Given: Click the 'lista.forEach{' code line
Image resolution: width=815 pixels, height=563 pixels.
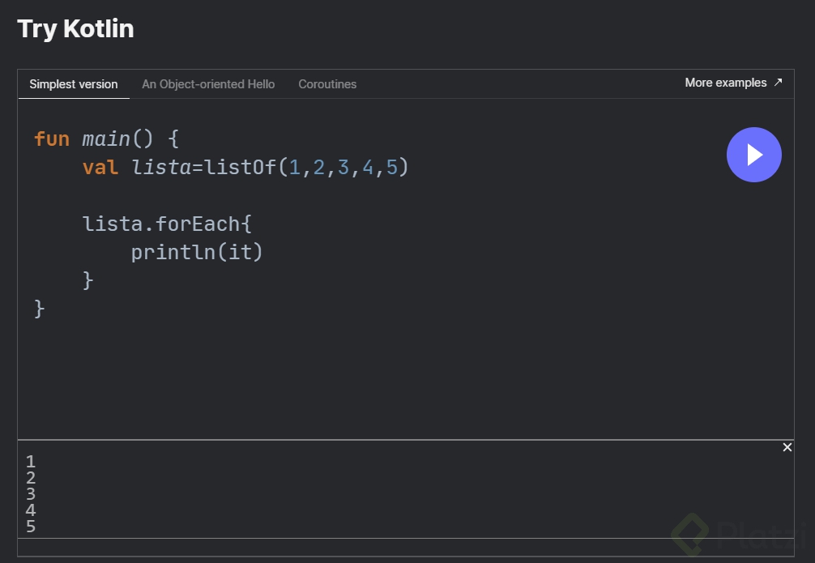Looking at the screenshot, I should pyautogui.click(x=167, y=224).
